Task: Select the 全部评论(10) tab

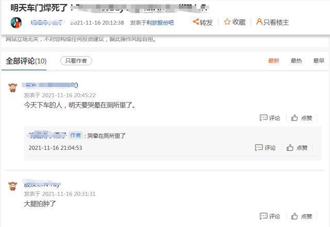Action: pyautogui.click(x=26, y=61)
